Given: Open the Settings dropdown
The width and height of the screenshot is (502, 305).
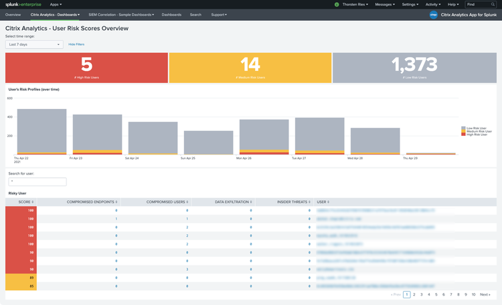Looking at the screenshot, I should (x=410, y=5).
